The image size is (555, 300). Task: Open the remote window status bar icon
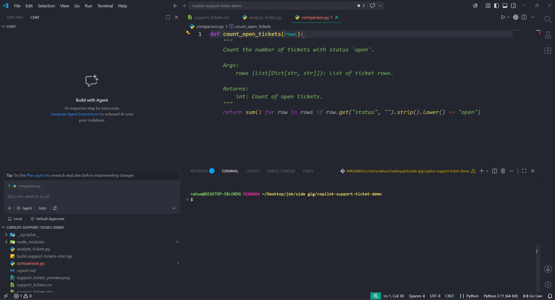click(6, 296)
